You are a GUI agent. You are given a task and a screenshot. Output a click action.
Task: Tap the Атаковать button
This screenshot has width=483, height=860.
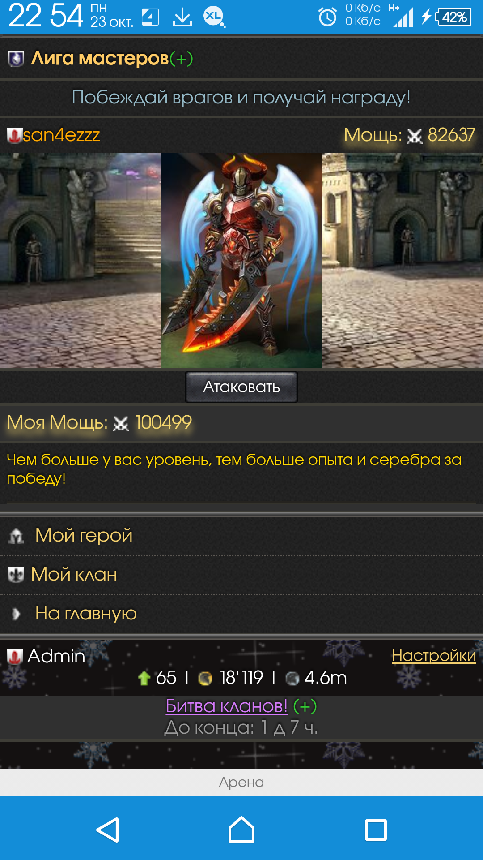point(241,387)
